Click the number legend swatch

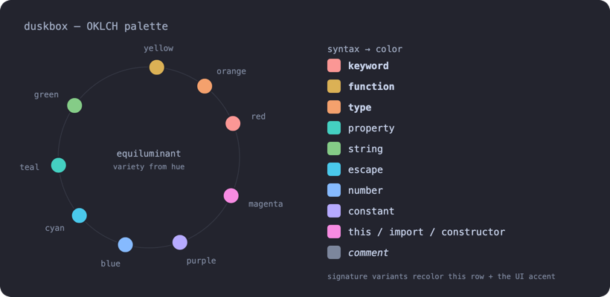coord(334,190)
